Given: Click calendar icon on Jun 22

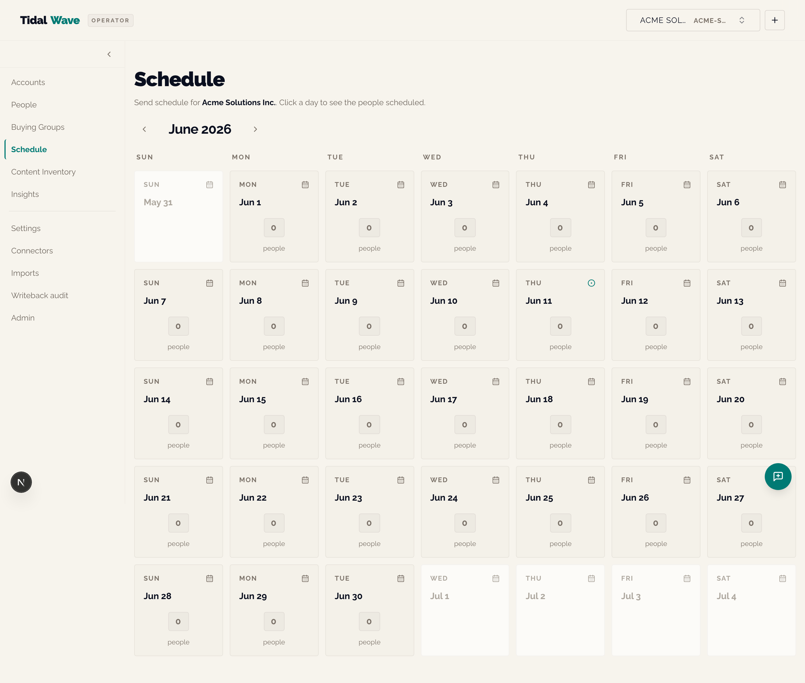Looking at the screenshot, I should pos(305,480).
